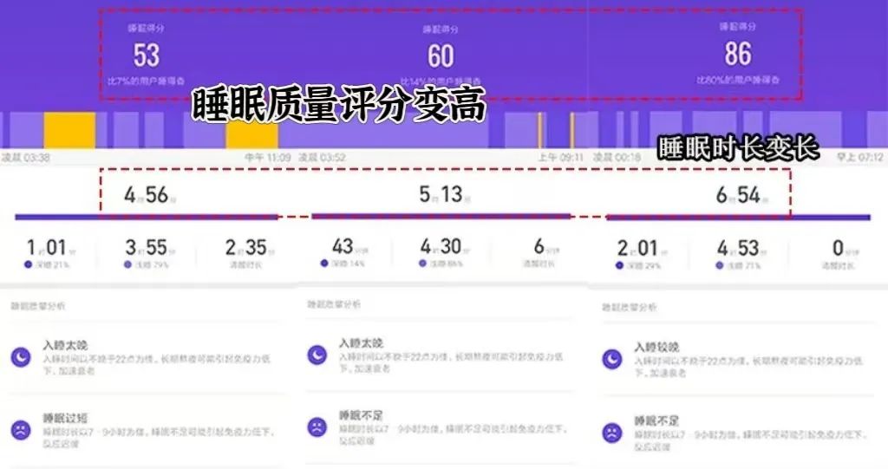Click the moon icon beside 入睡较晚
The height and width of the screenshot is (469, 888).
click(613, 359)
